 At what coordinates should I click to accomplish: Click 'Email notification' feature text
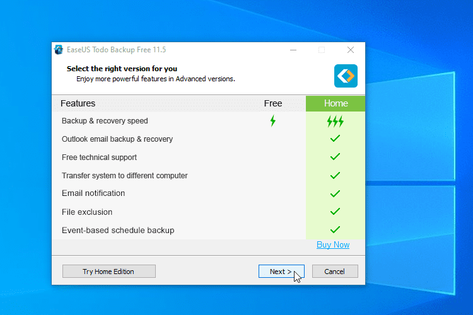tap(93, 193)
